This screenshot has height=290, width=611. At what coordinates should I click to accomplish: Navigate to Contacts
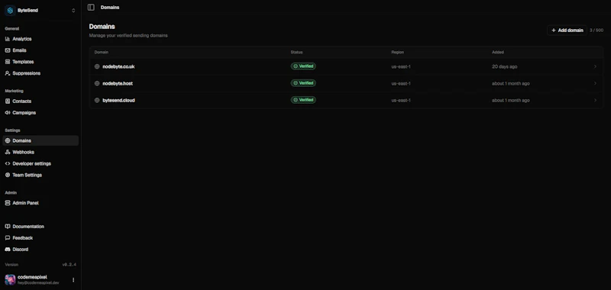(40, 101)
